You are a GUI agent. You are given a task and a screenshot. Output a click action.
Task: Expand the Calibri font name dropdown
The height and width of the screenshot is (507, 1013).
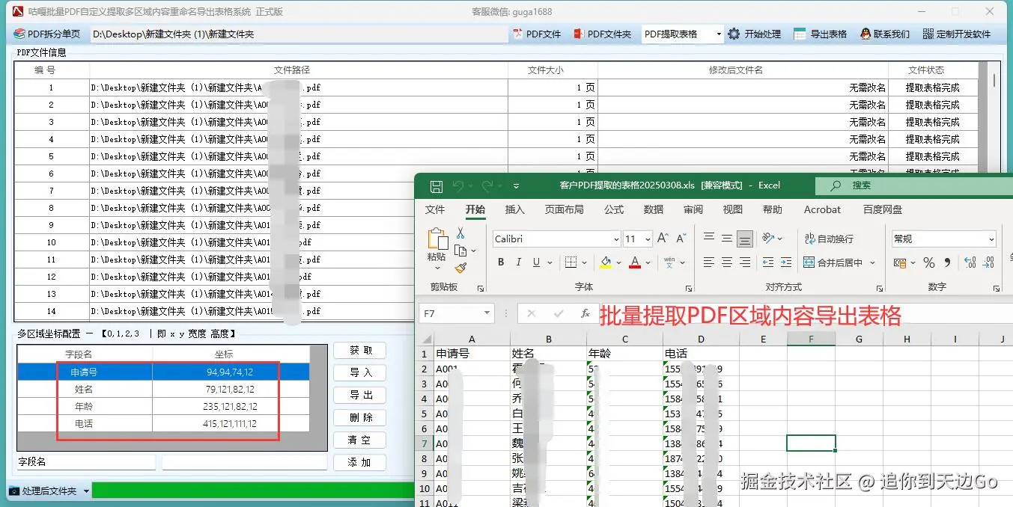tap(616, 239)
